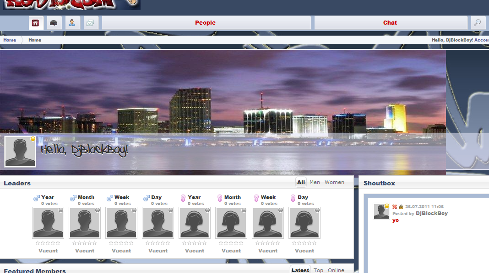489x273 pixels.
Task: Click the Account link in the greeting bar
Action: click(x=481, y=40)
